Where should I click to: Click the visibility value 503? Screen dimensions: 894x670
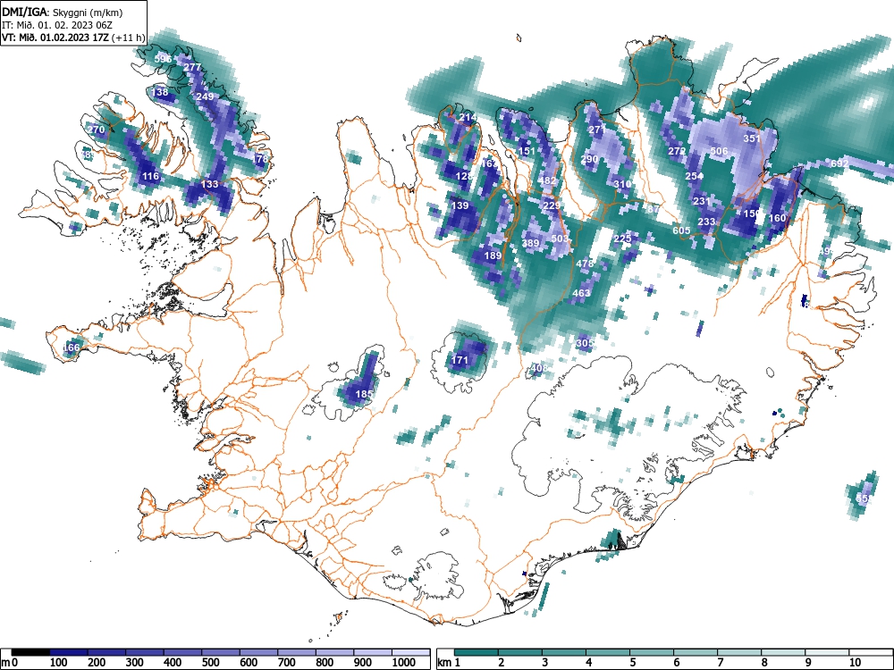tap(560, 239)
